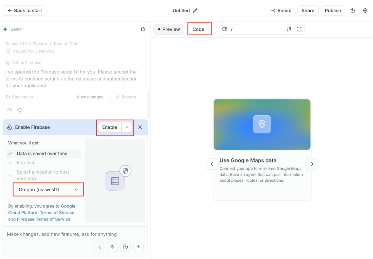Open the Firebase Terms of Service link
This screenshot has height=259, width=373.
click(44, 219)
